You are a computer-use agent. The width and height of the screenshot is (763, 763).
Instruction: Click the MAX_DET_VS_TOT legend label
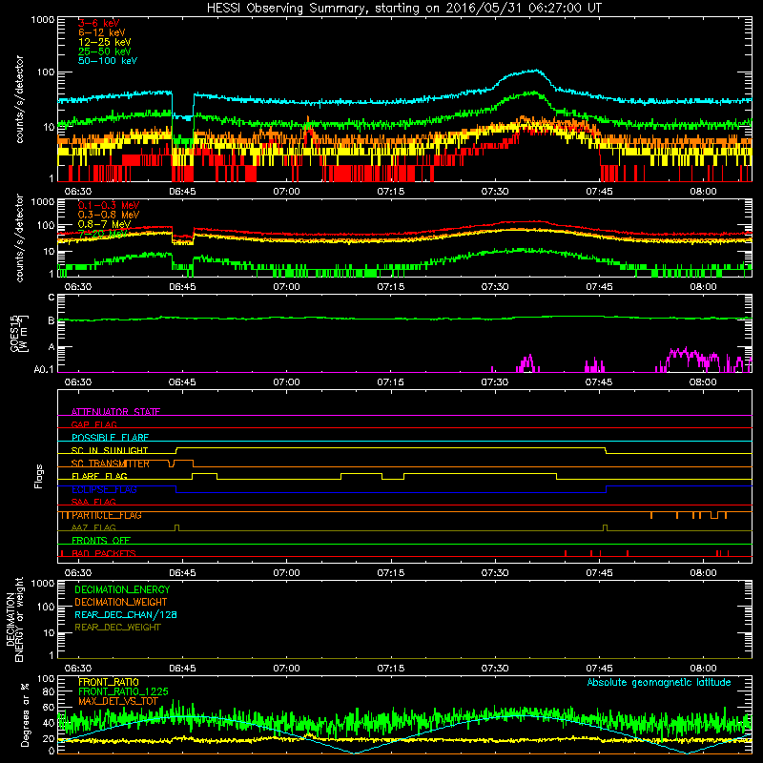point(118,701)
